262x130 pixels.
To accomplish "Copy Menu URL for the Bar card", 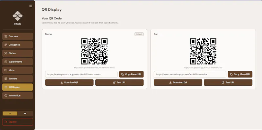I will (x=240, y=74).
